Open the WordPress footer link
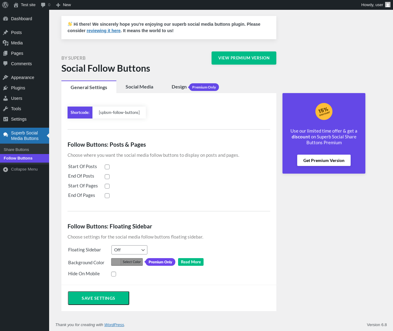 tap(114, 325)
